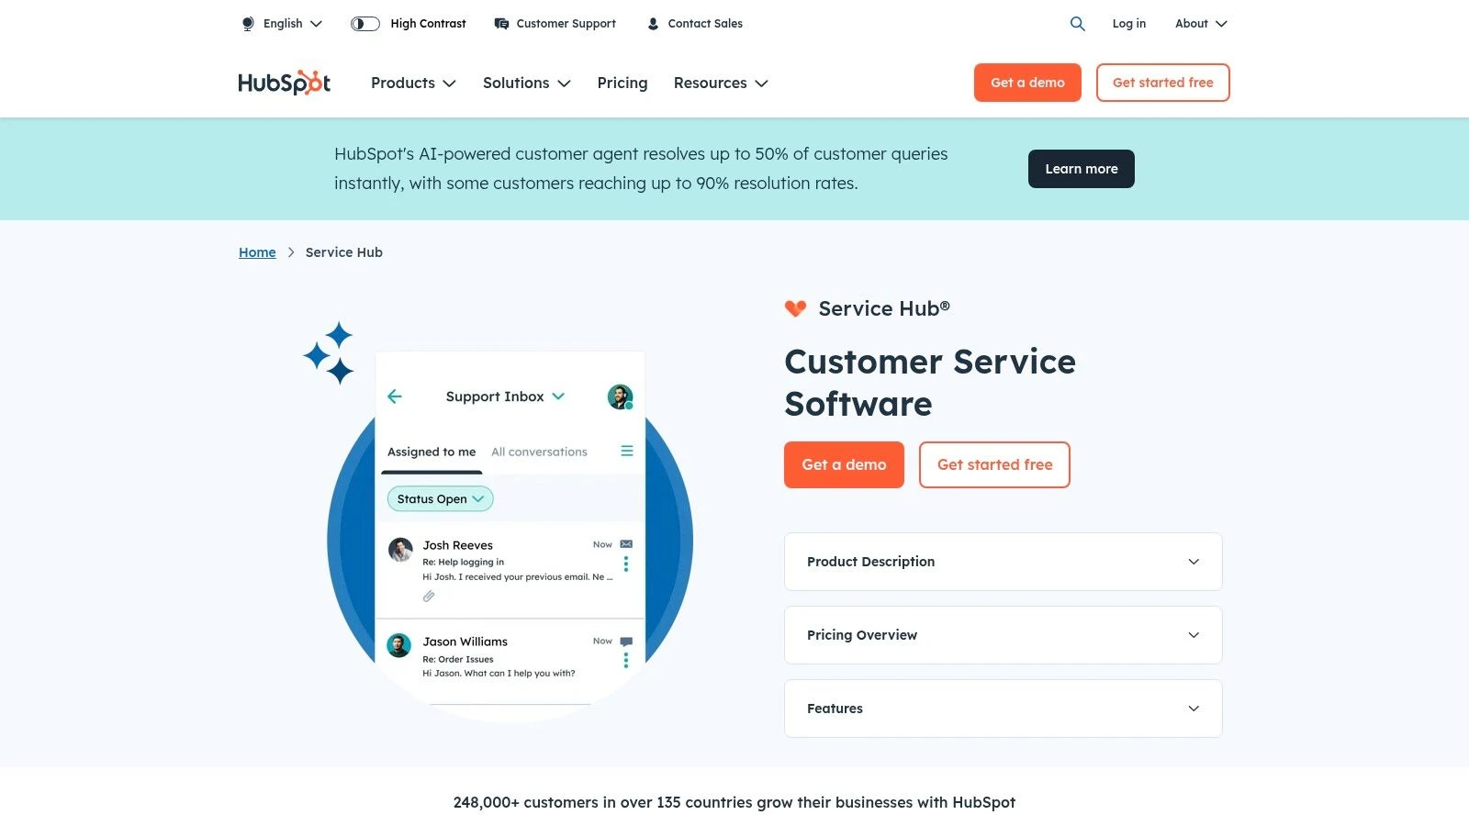Viewport: 1469px width, 826px height.
Task: Click the AI-powered customer agent banner text
Action: 641,169
